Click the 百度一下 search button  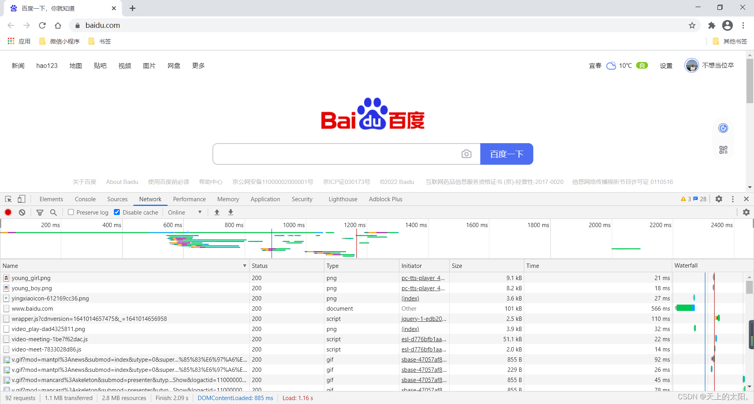[507, 154]
